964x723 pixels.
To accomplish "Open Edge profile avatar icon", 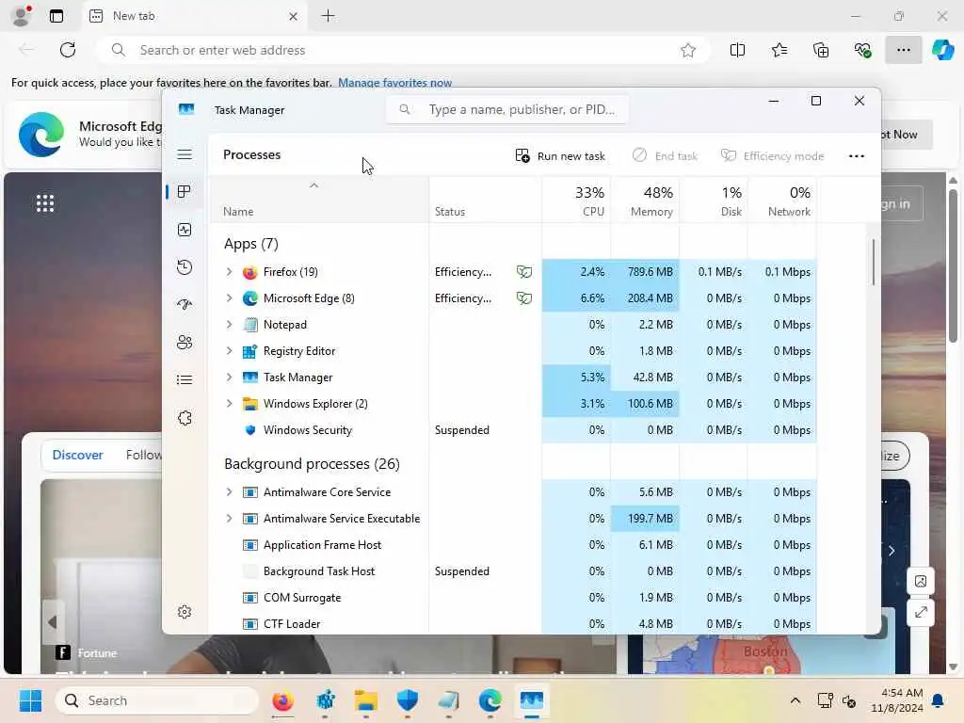I will click(x=21, y=16).
